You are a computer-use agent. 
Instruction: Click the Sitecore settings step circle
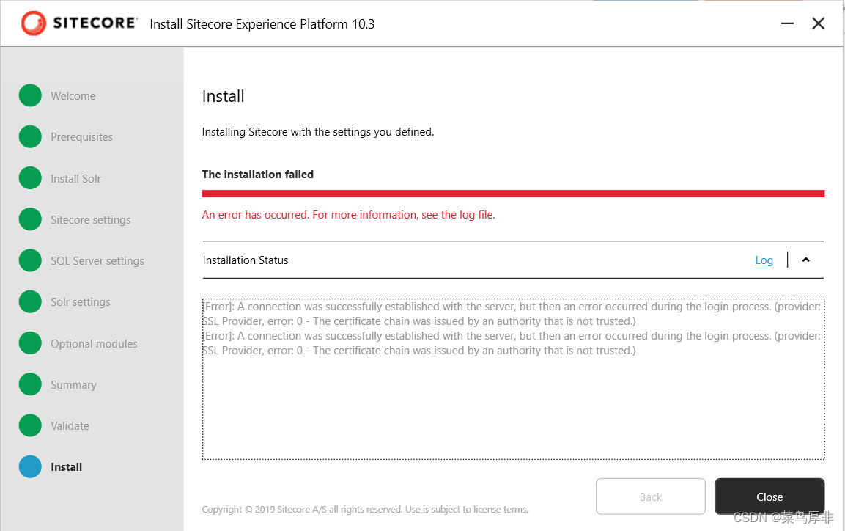[30, 219]
